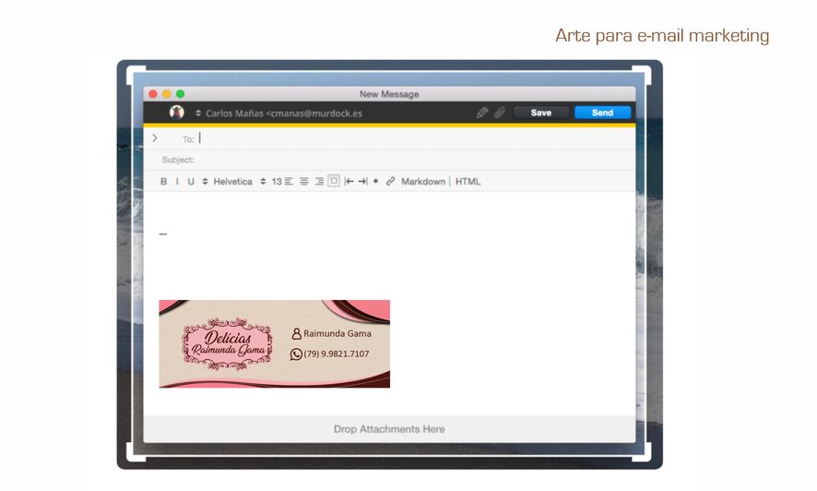Align text right in toolbar
This screenshot has width=817, height=491.
[x=319, y=182]
